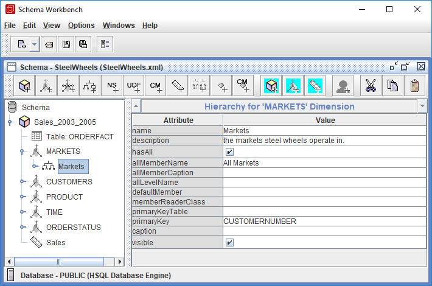
Task: Click the cyan Add Virtual Cube Measure icon
Action: pyautogui.click(x=315, y=86)
